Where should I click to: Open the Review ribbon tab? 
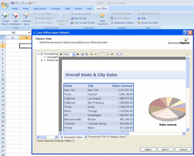78,8
